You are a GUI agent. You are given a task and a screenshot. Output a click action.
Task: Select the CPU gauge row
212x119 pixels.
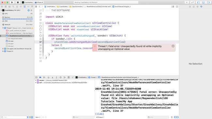click(17, 14)
